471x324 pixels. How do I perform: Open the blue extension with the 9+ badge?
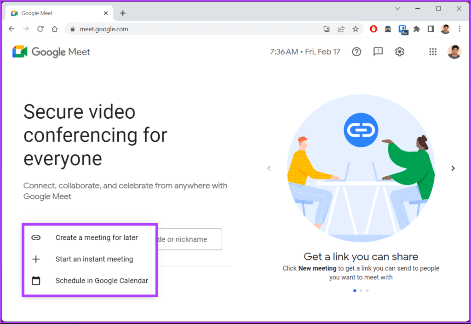pyautogui.click(x=403, y=29)
